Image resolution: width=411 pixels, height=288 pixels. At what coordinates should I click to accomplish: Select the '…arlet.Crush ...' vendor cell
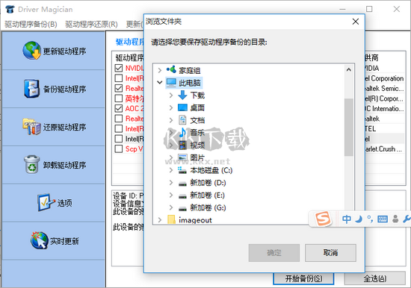point(384,148)
